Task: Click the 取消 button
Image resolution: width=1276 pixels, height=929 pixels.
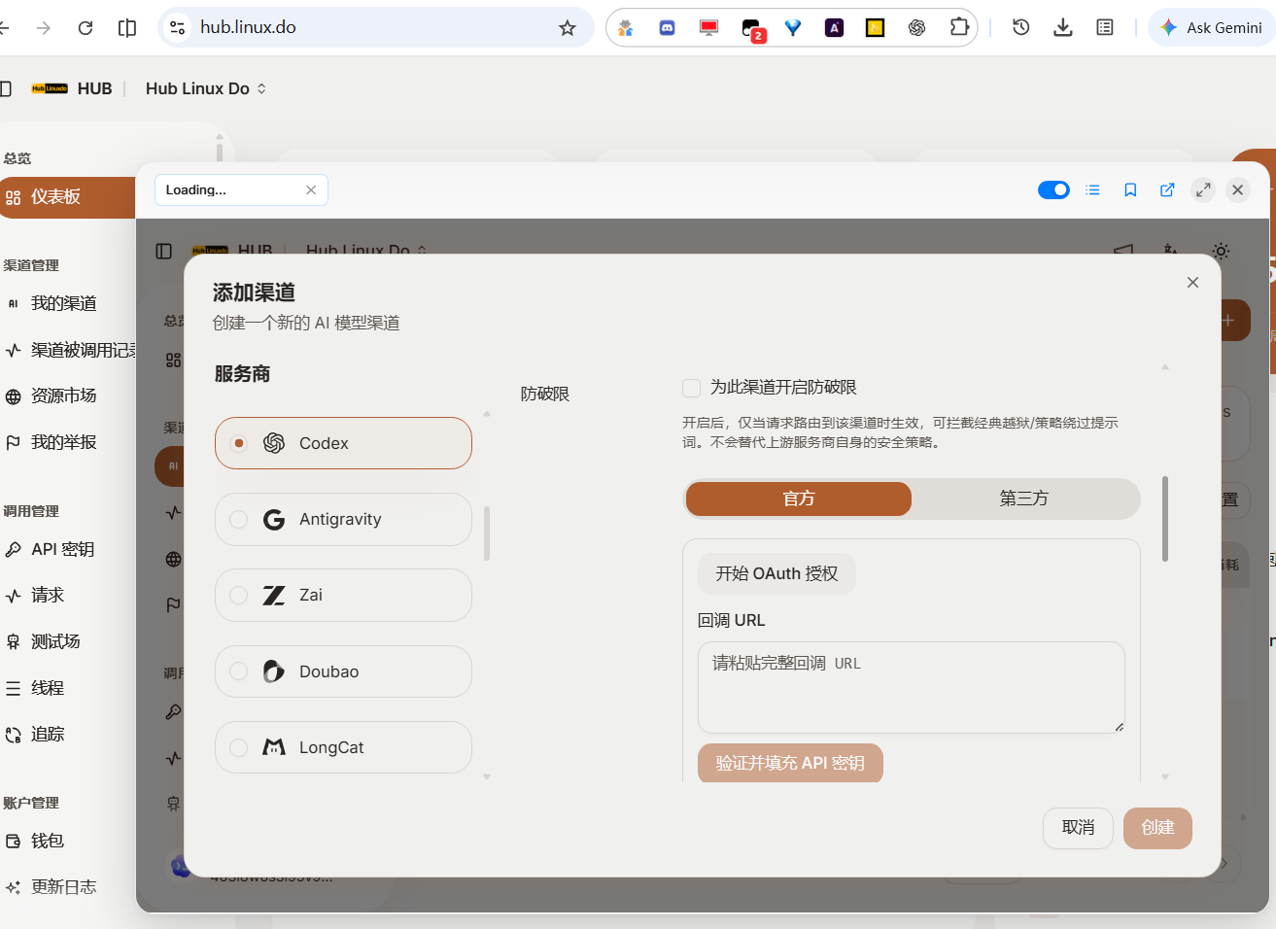Action: (x=1078, y=828)
